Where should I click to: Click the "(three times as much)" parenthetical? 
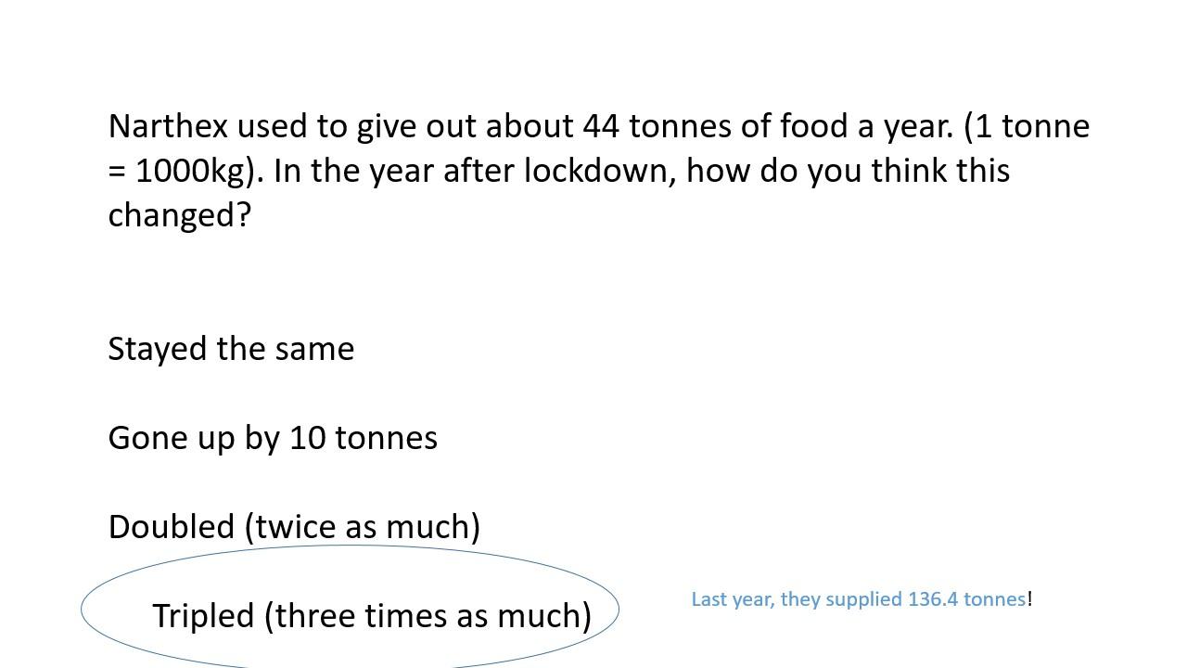pyautogui.click(x=428, y=616)
